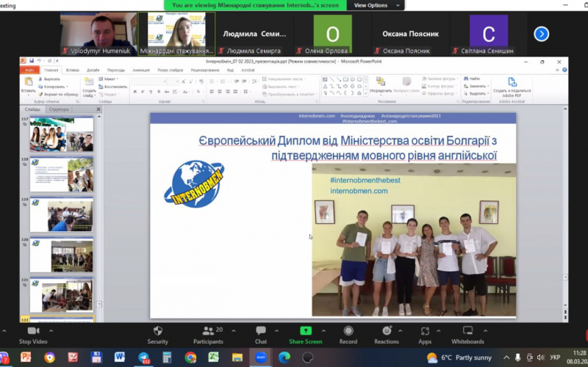Expand Reactions options arrow

pyautogui.click(x=400, y=331)
